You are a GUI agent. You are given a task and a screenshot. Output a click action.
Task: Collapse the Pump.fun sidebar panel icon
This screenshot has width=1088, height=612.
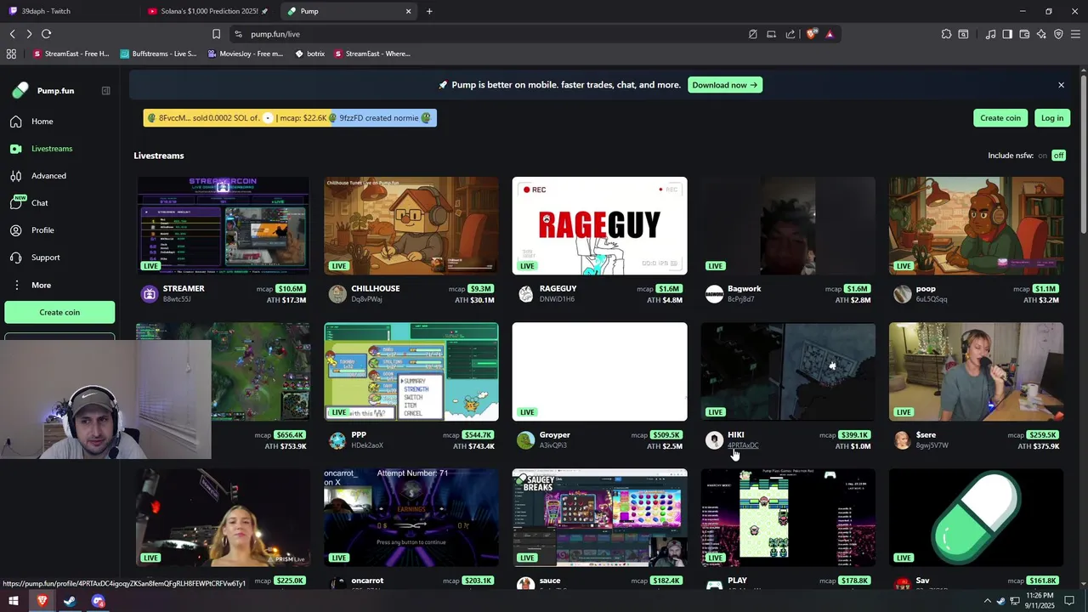pyautogui.click(x=105, y=91)
